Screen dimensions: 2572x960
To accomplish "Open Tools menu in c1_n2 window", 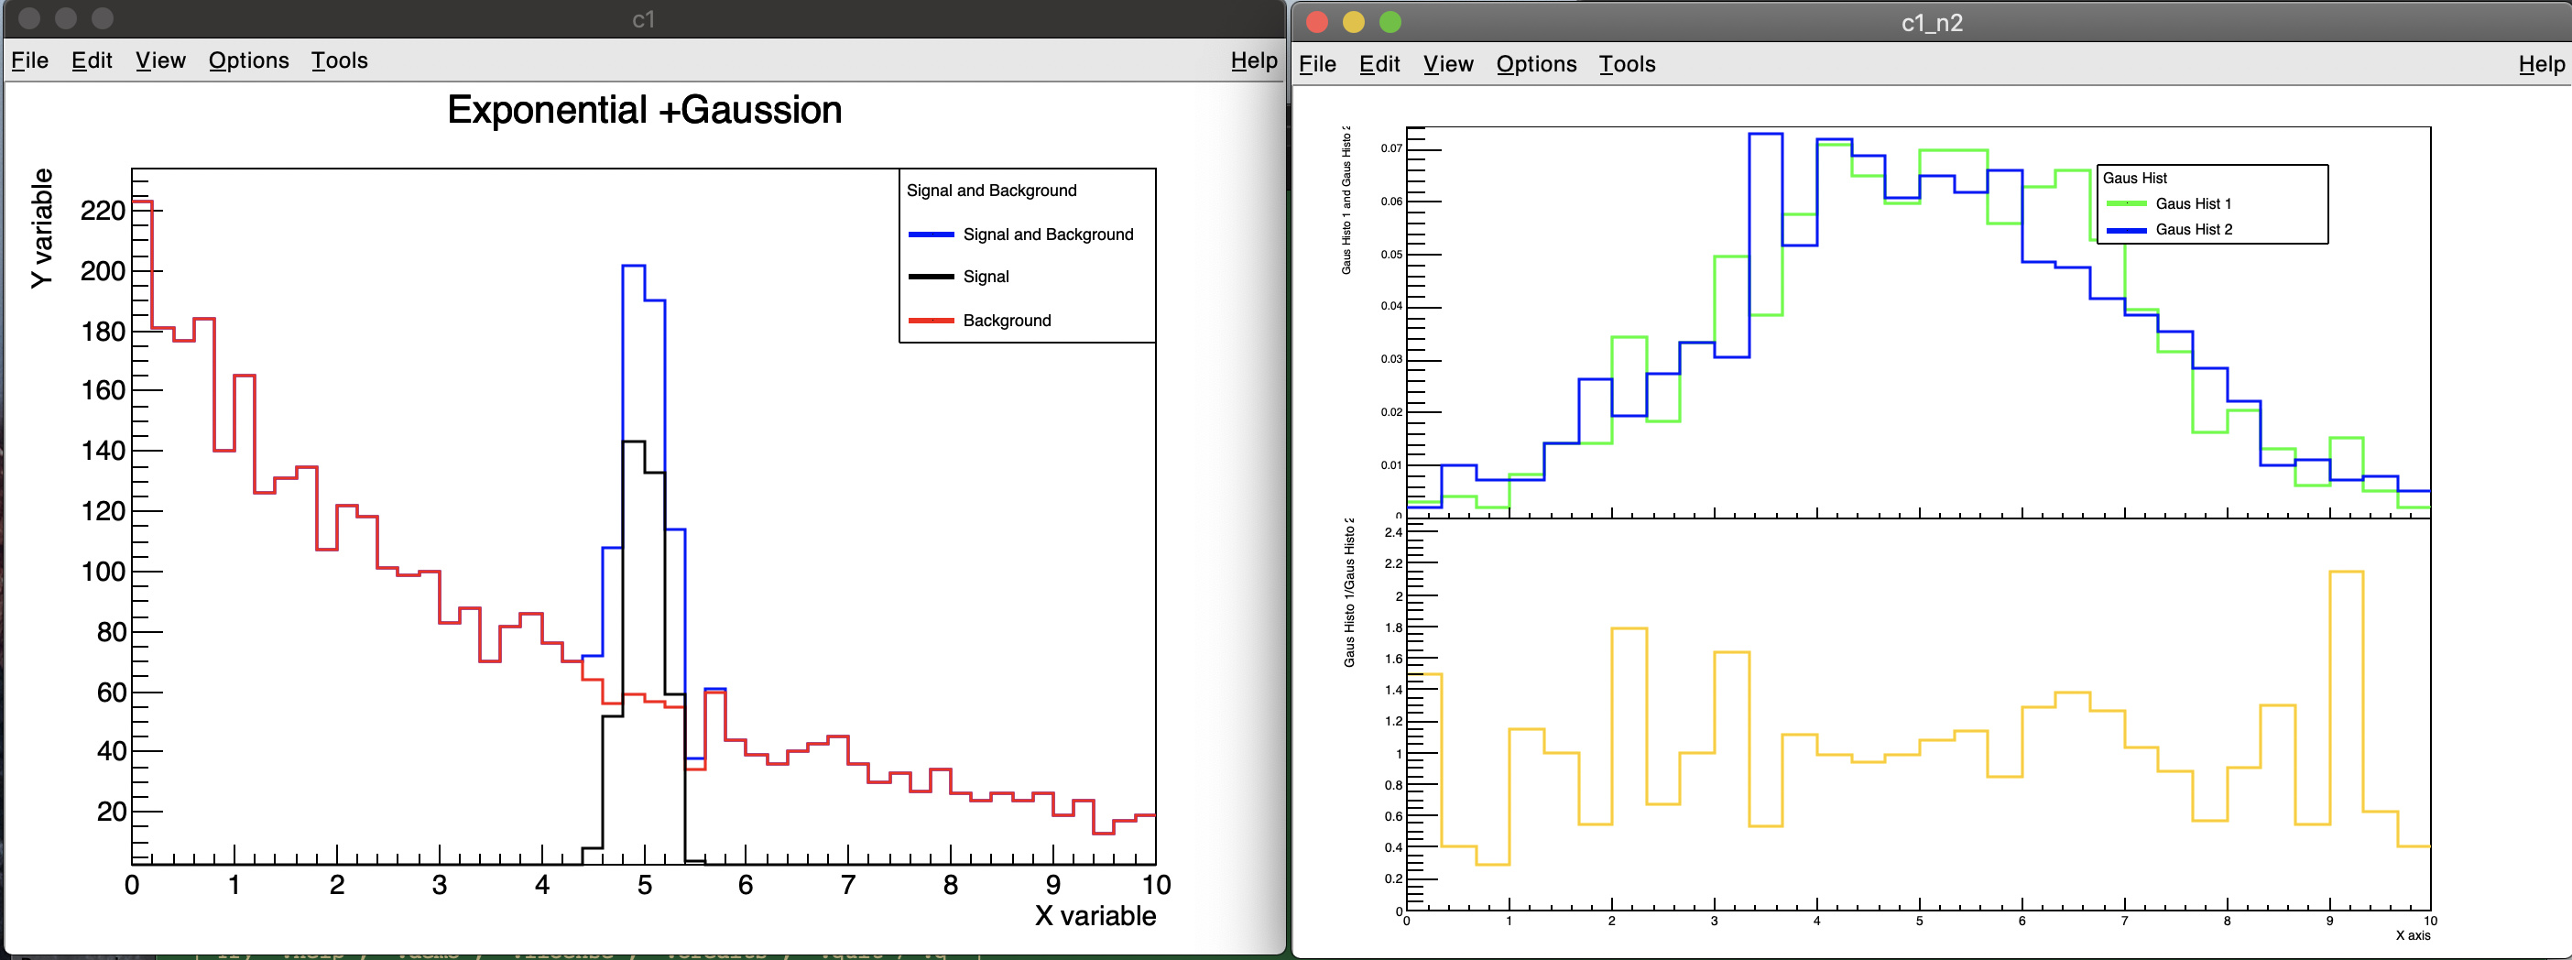I will click(1628, 64).
